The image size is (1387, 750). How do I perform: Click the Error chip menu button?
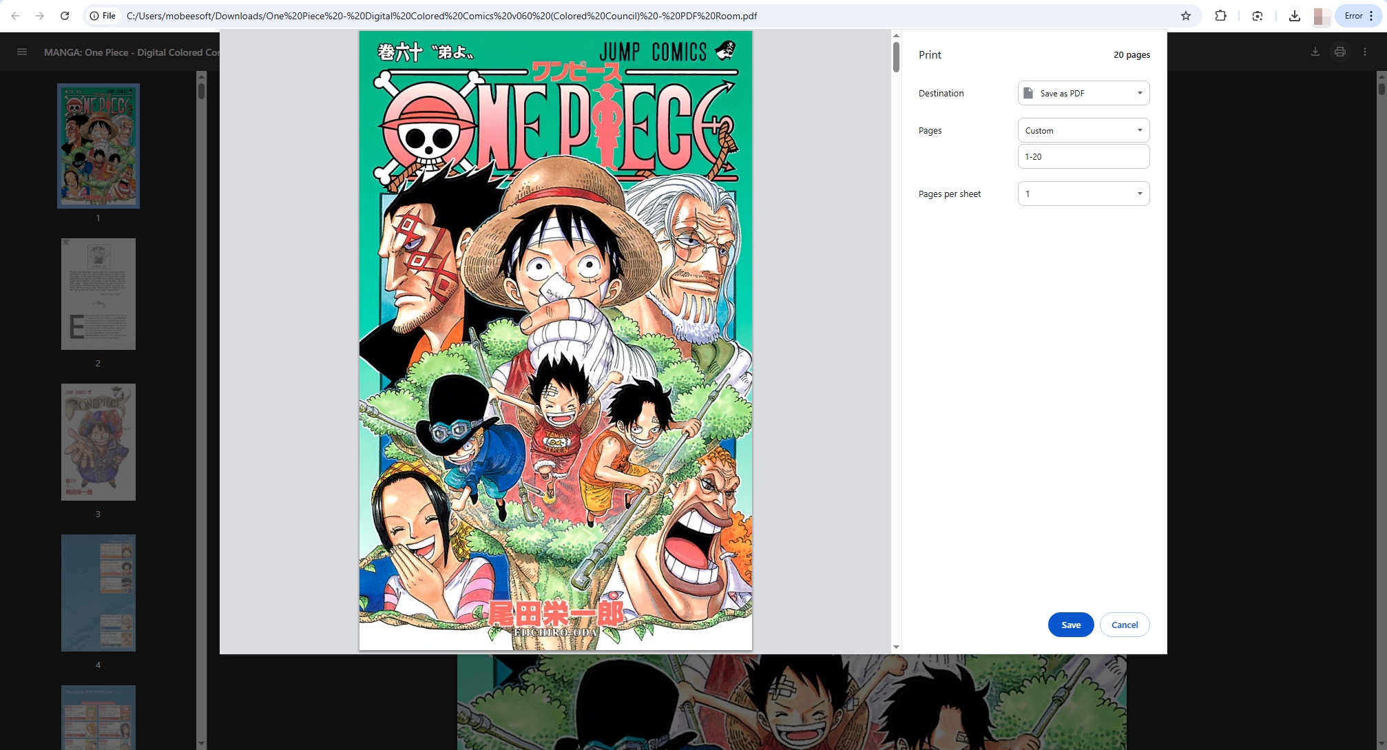click(x=1360, y=16)
